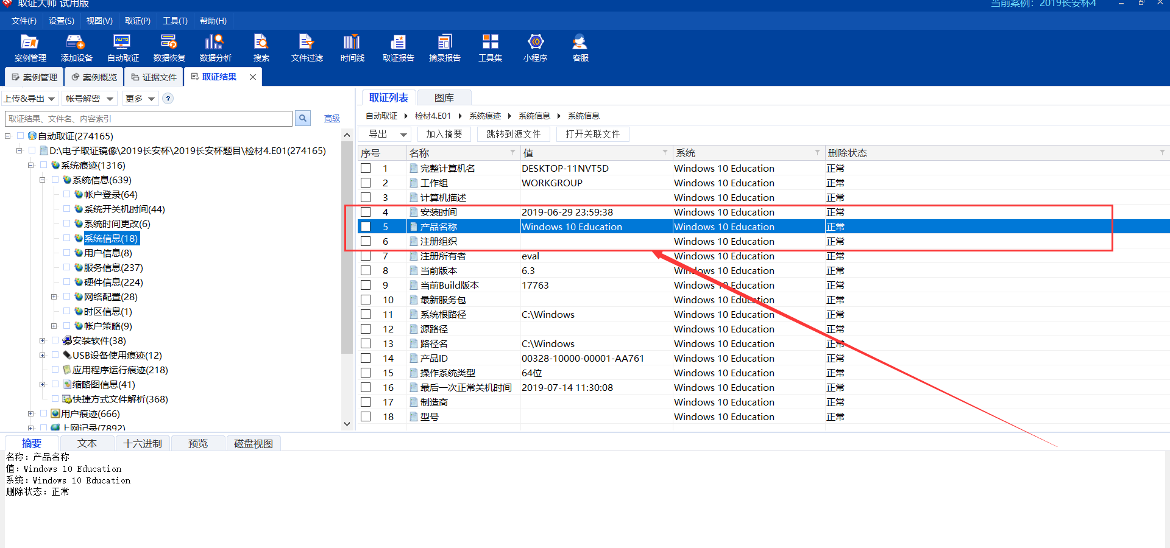Check the checkbox for row 5 产品名称
The width and height of the screenshot is (1170, 548).
(x=366, y=226)
